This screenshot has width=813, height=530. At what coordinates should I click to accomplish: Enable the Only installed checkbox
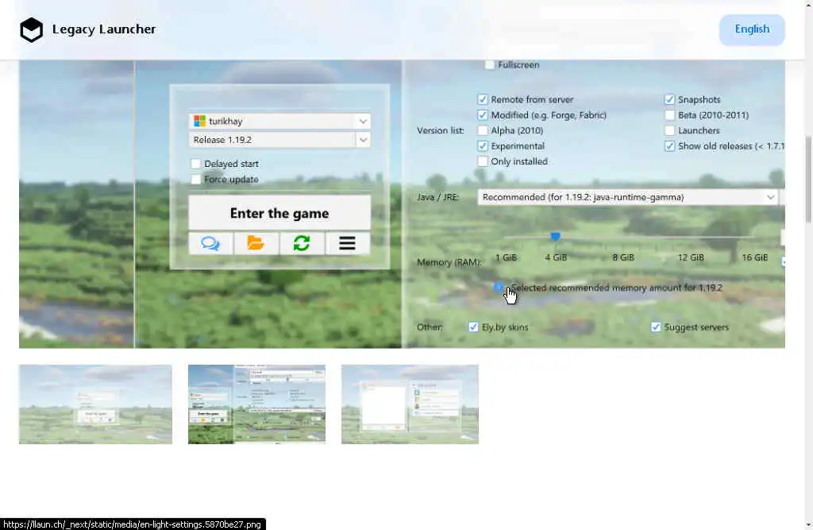coord(483,161)
